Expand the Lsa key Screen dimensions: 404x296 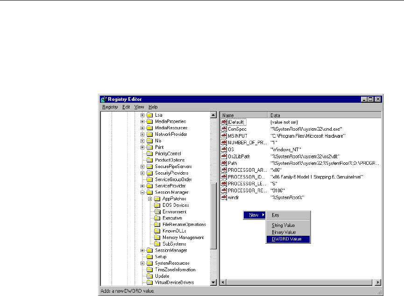click(x=142, y=115)
